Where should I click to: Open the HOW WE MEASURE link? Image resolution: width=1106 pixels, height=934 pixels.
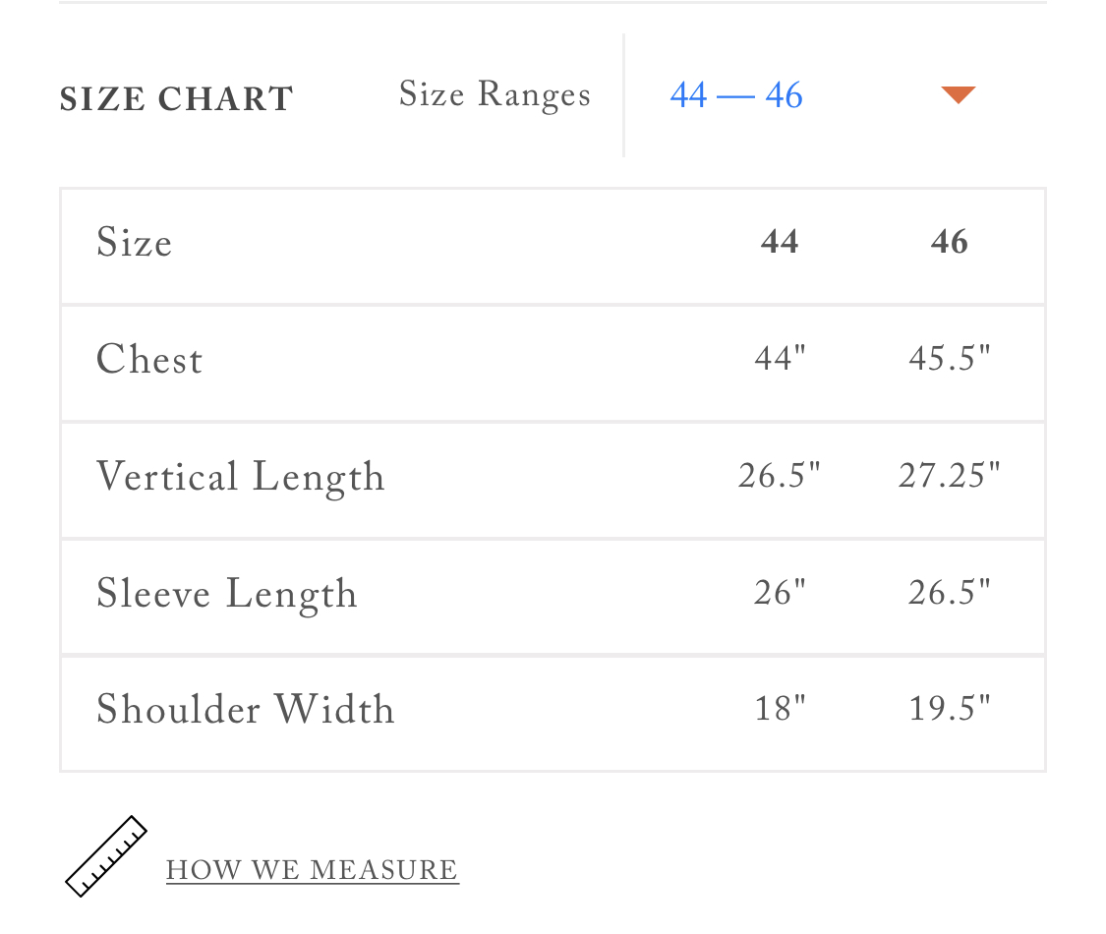(x=312, y=870)
